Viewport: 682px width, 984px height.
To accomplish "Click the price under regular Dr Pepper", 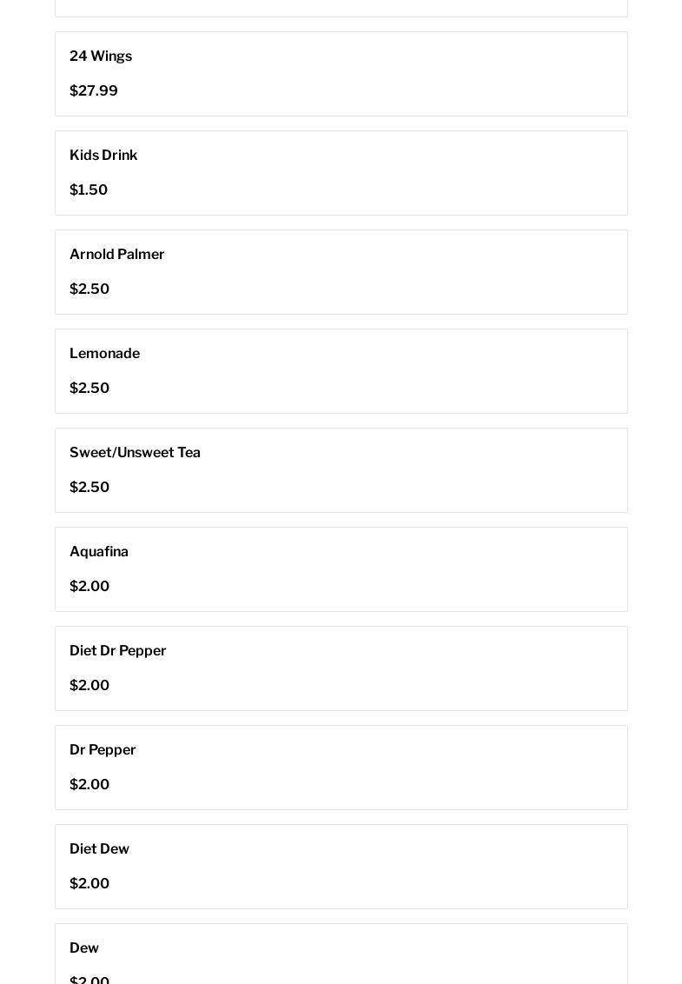I will [89, 785].
